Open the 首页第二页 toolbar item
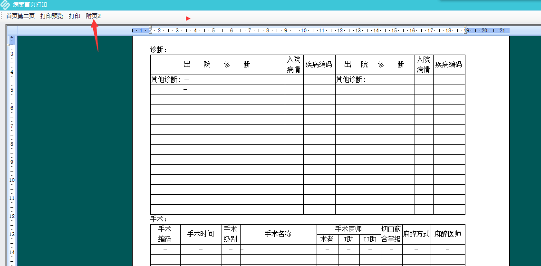Screen dimensions: 541x266 [21, 16]
